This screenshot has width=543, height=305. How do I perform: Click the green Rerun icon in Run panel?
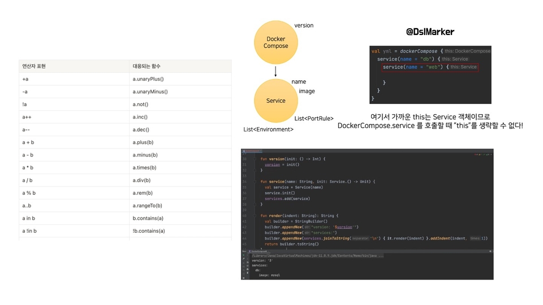(243, 255)
